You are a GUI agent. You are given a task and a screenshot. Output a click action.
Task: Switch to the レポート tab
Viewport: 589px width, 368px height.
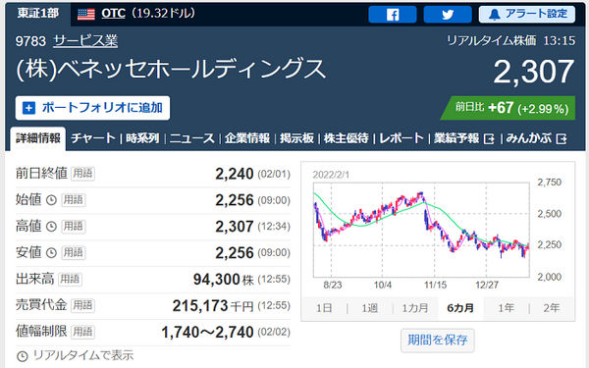[402, 138]
